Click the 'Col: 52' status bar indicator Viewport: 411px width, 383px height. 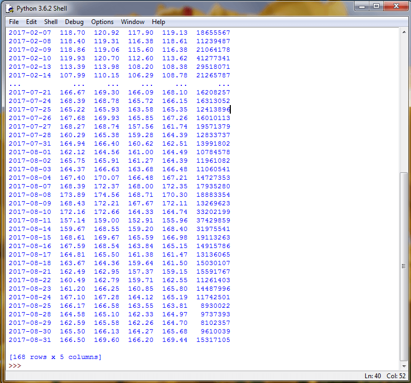click(397, 376)
